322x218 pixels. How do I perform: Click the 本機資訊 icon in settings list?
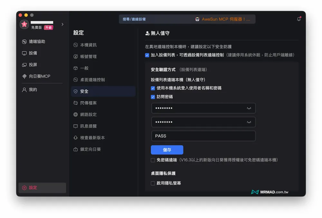[76, 45]
